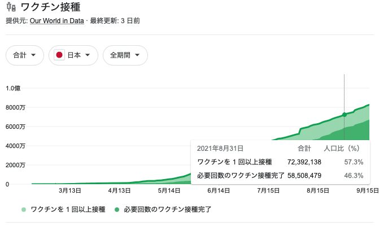Open the 全期間 time range dropdown
This screenshot has width=388, height=226.
125,55
